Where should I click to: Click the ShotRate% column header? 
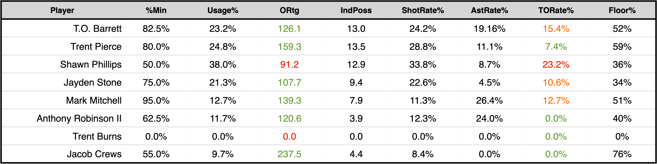pyautogui.click(x=423, y=10)
